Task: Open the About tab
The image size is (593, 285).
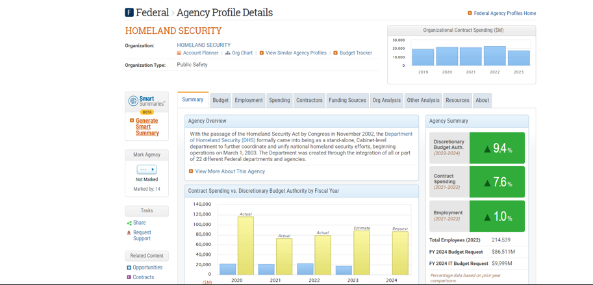Action: tap(482, 100)
